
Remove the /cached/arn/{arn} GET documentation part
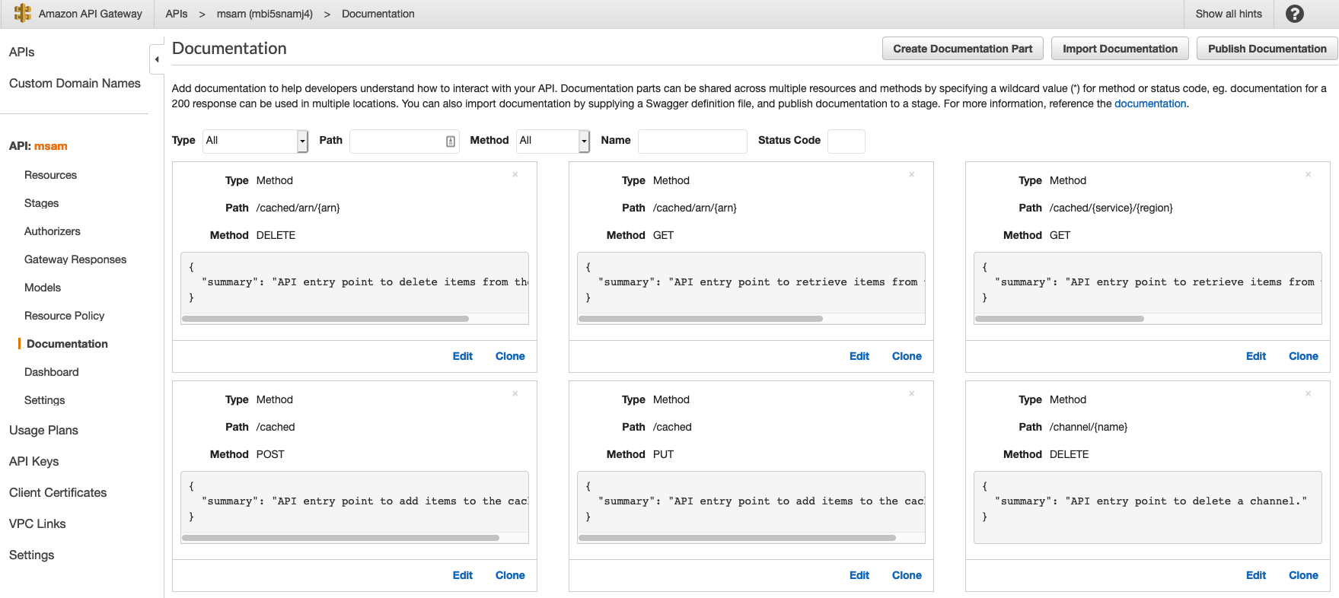[912, 174]
